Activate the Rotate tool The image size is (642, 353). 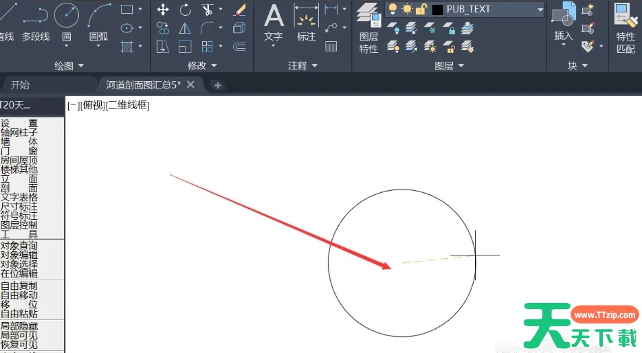tap(185, 10)
